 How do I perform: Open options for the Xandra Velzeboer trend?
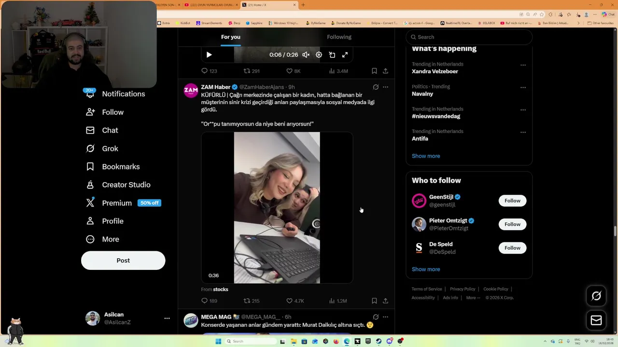[523, 65]
